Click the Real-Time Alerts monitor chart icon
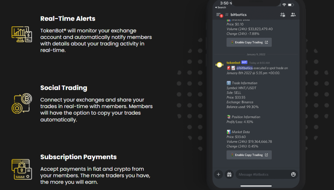This screenshot has height=190, width=334. [x=21, y=34]
